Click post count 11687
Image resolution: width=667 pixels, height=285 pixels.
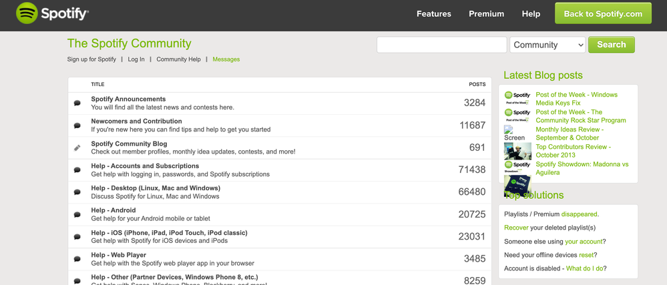473,125
